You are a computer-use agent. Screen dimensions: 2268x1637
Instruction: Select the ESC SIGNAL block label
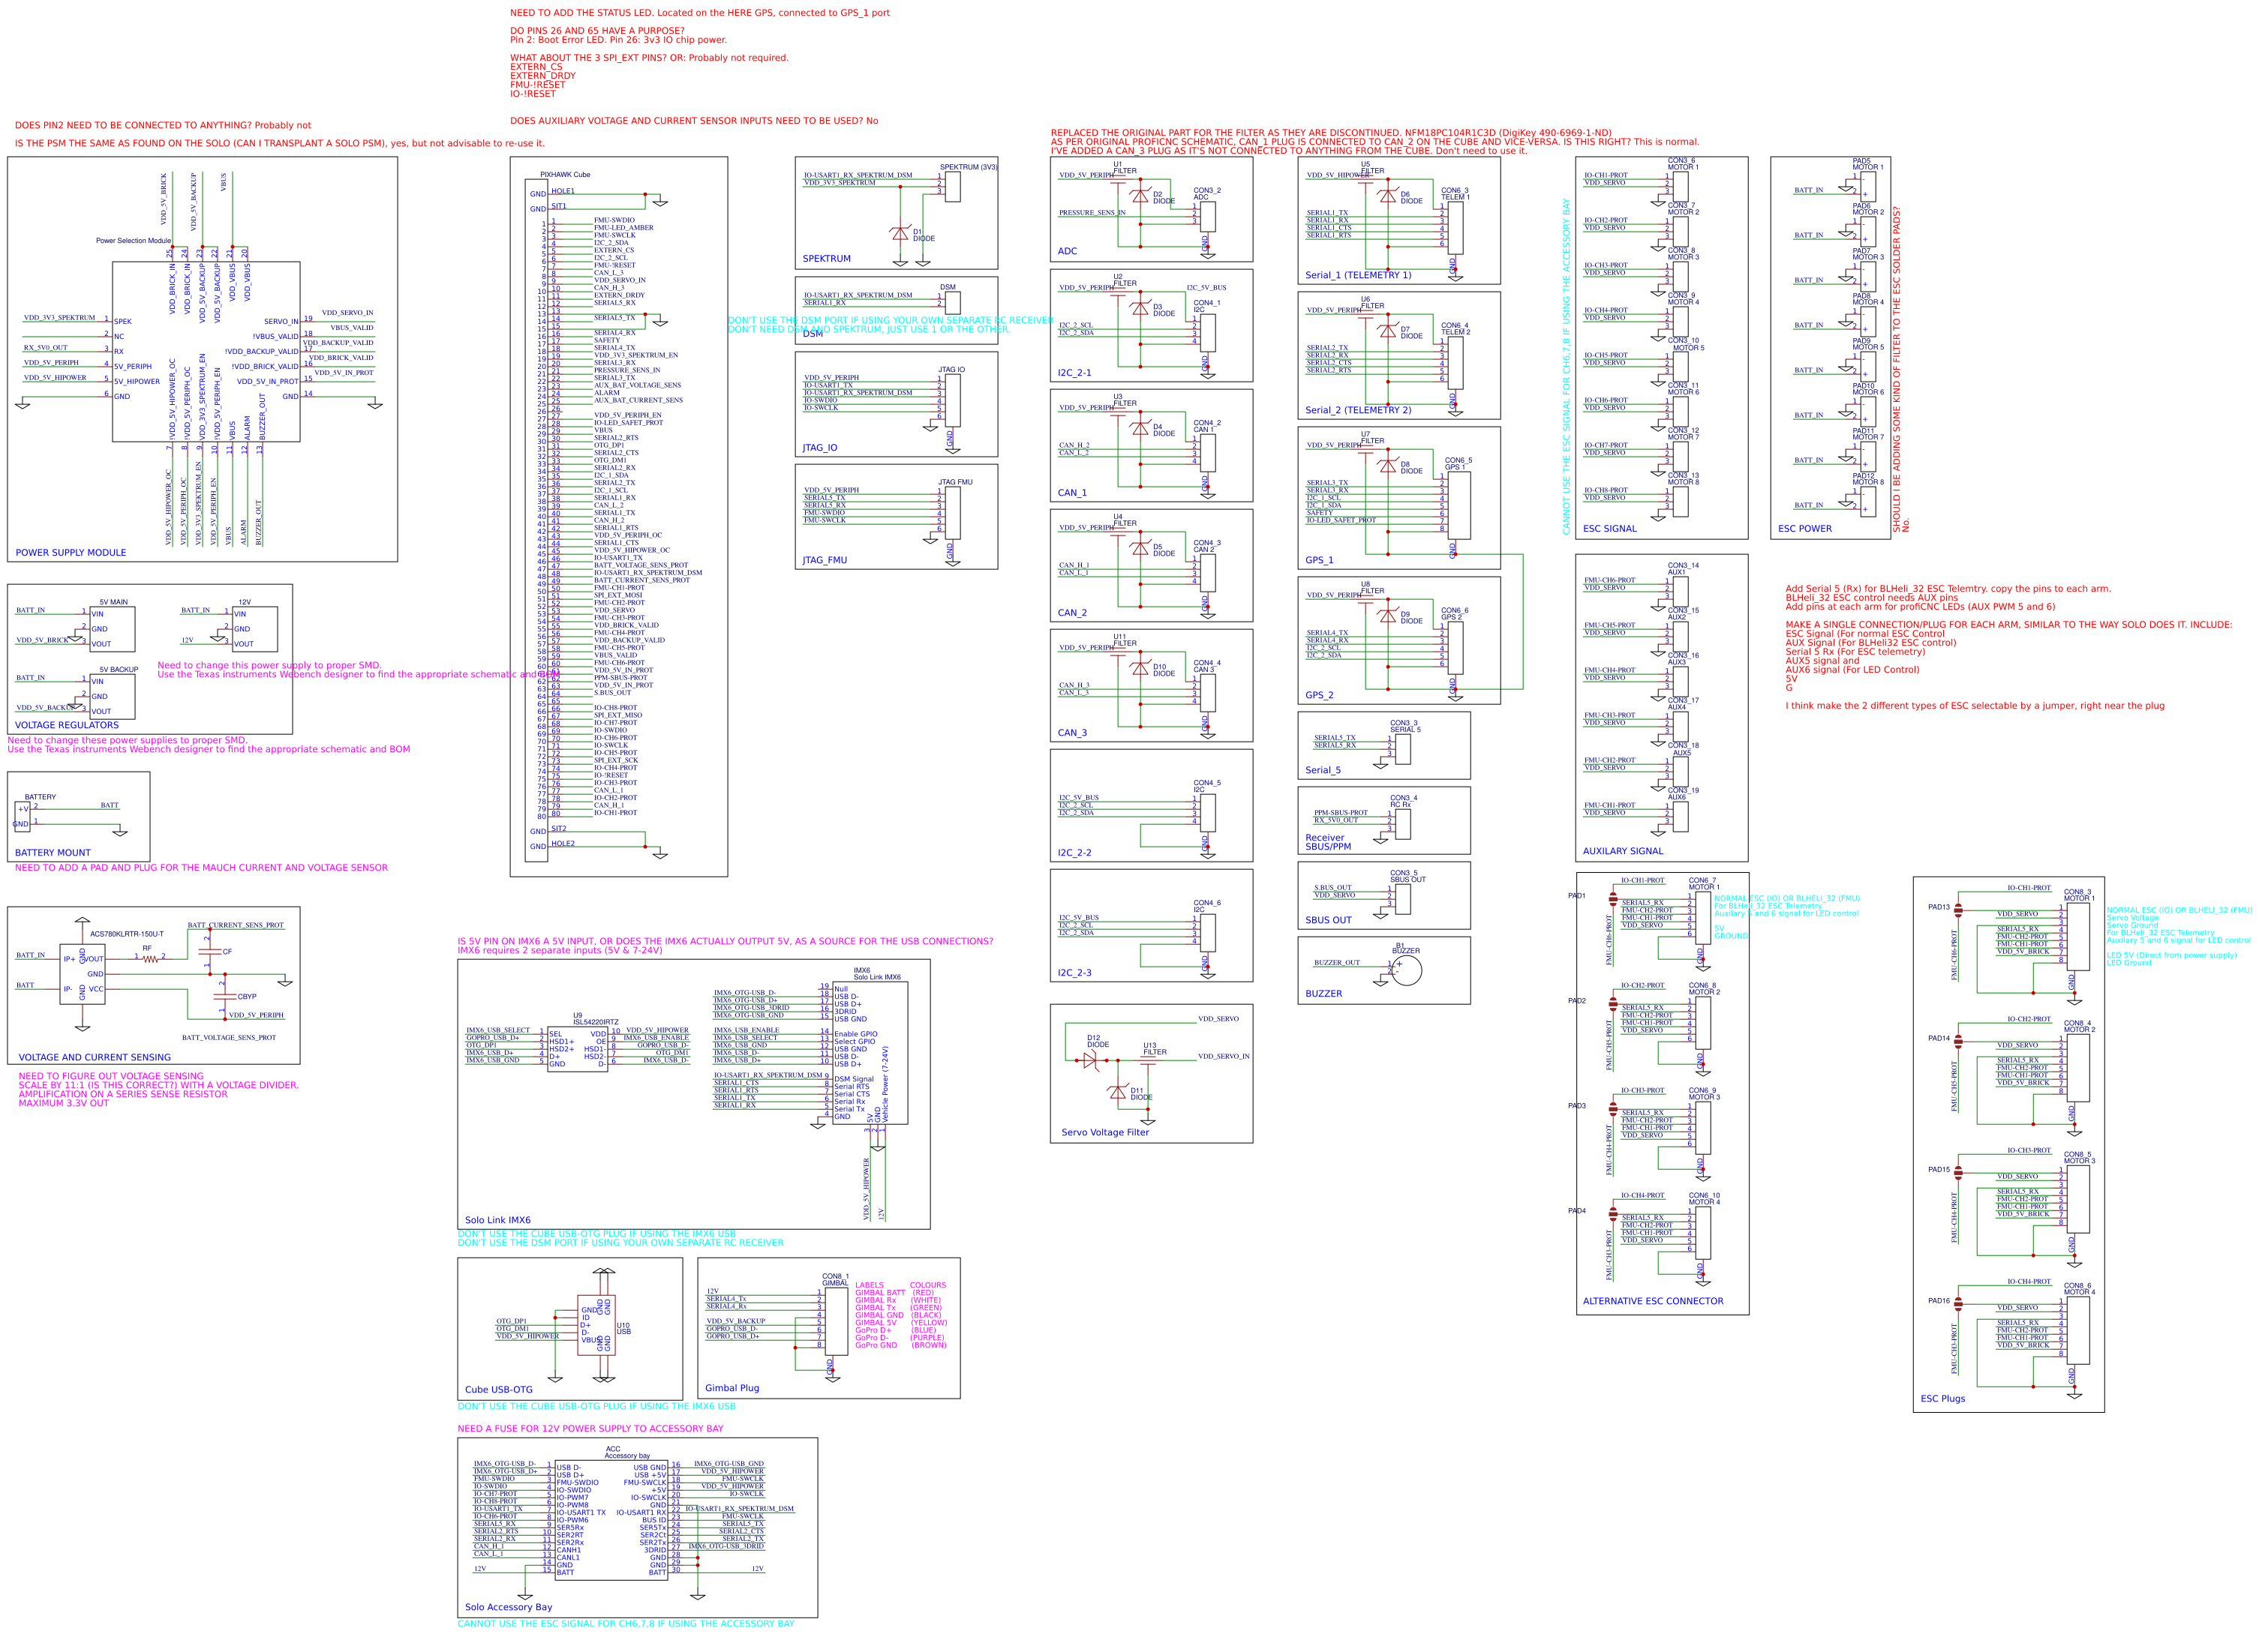pos(1610,529)
